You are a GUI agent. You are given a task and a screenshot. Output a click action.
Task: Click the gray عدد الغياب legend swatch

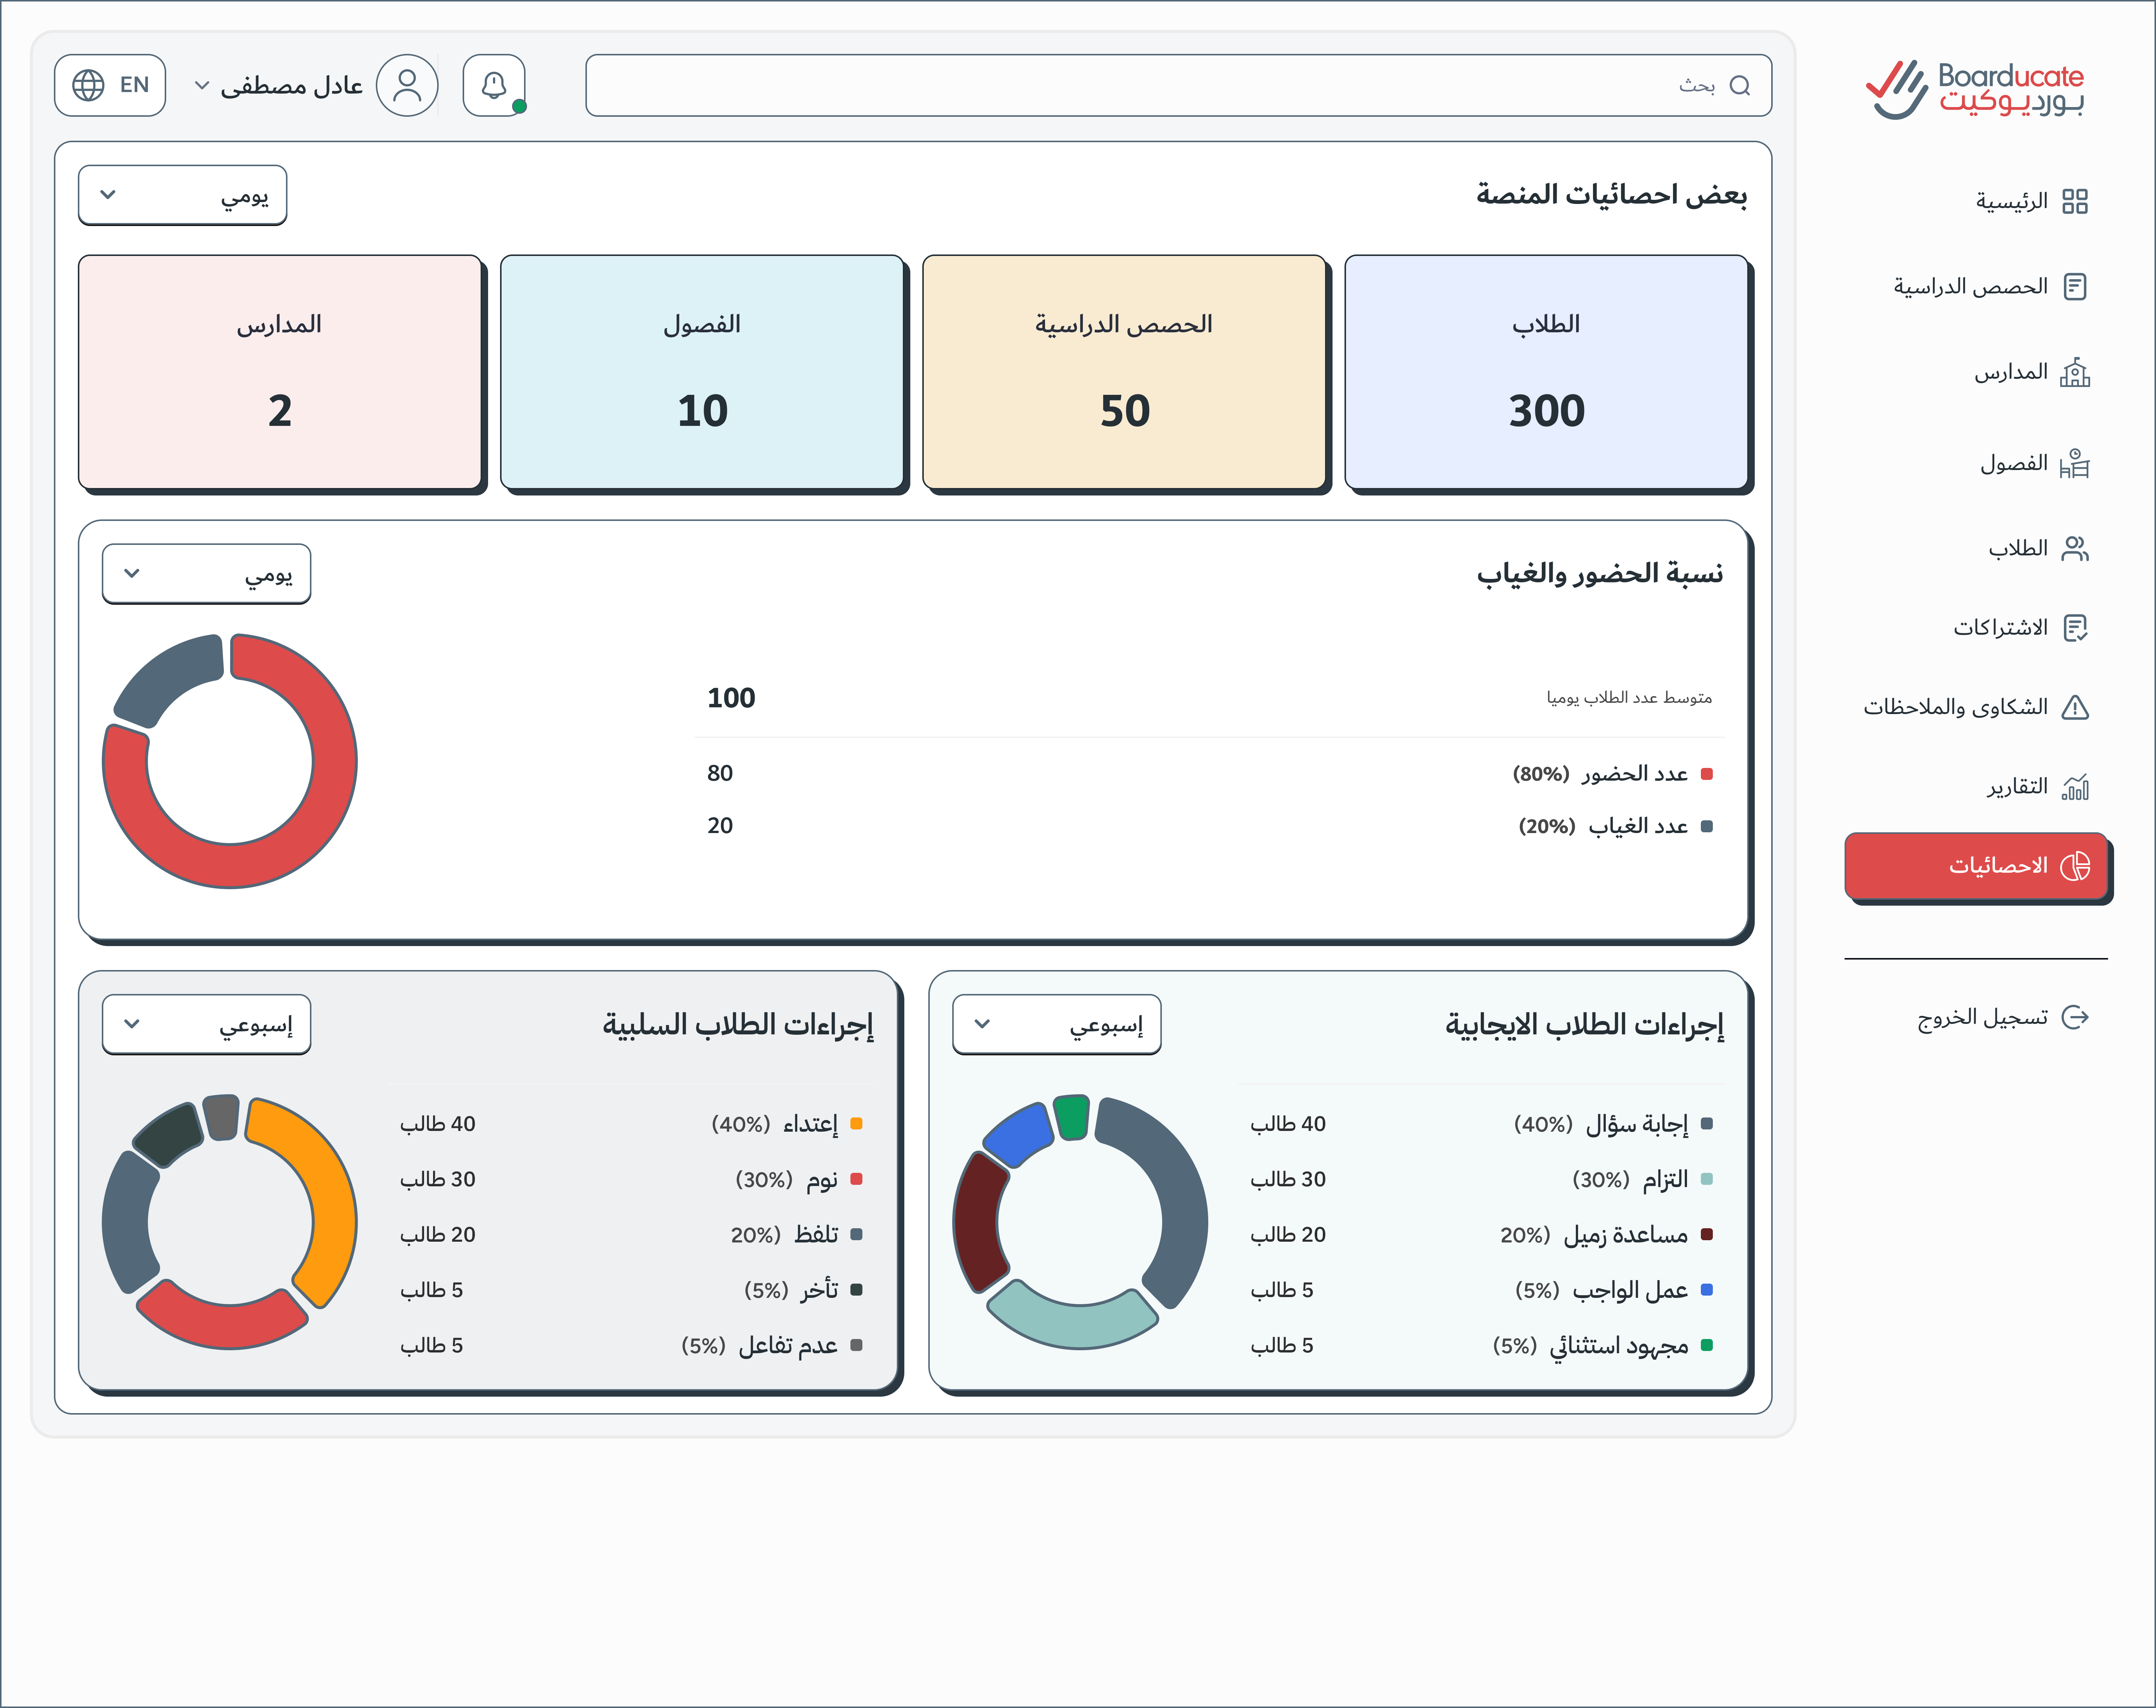[x=1707, y=826]
